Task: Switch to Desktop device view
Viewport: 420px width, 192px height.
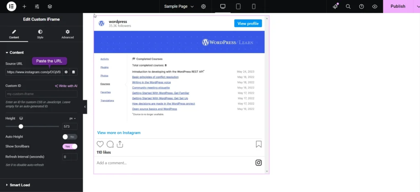Action: (x=223, y=7)
